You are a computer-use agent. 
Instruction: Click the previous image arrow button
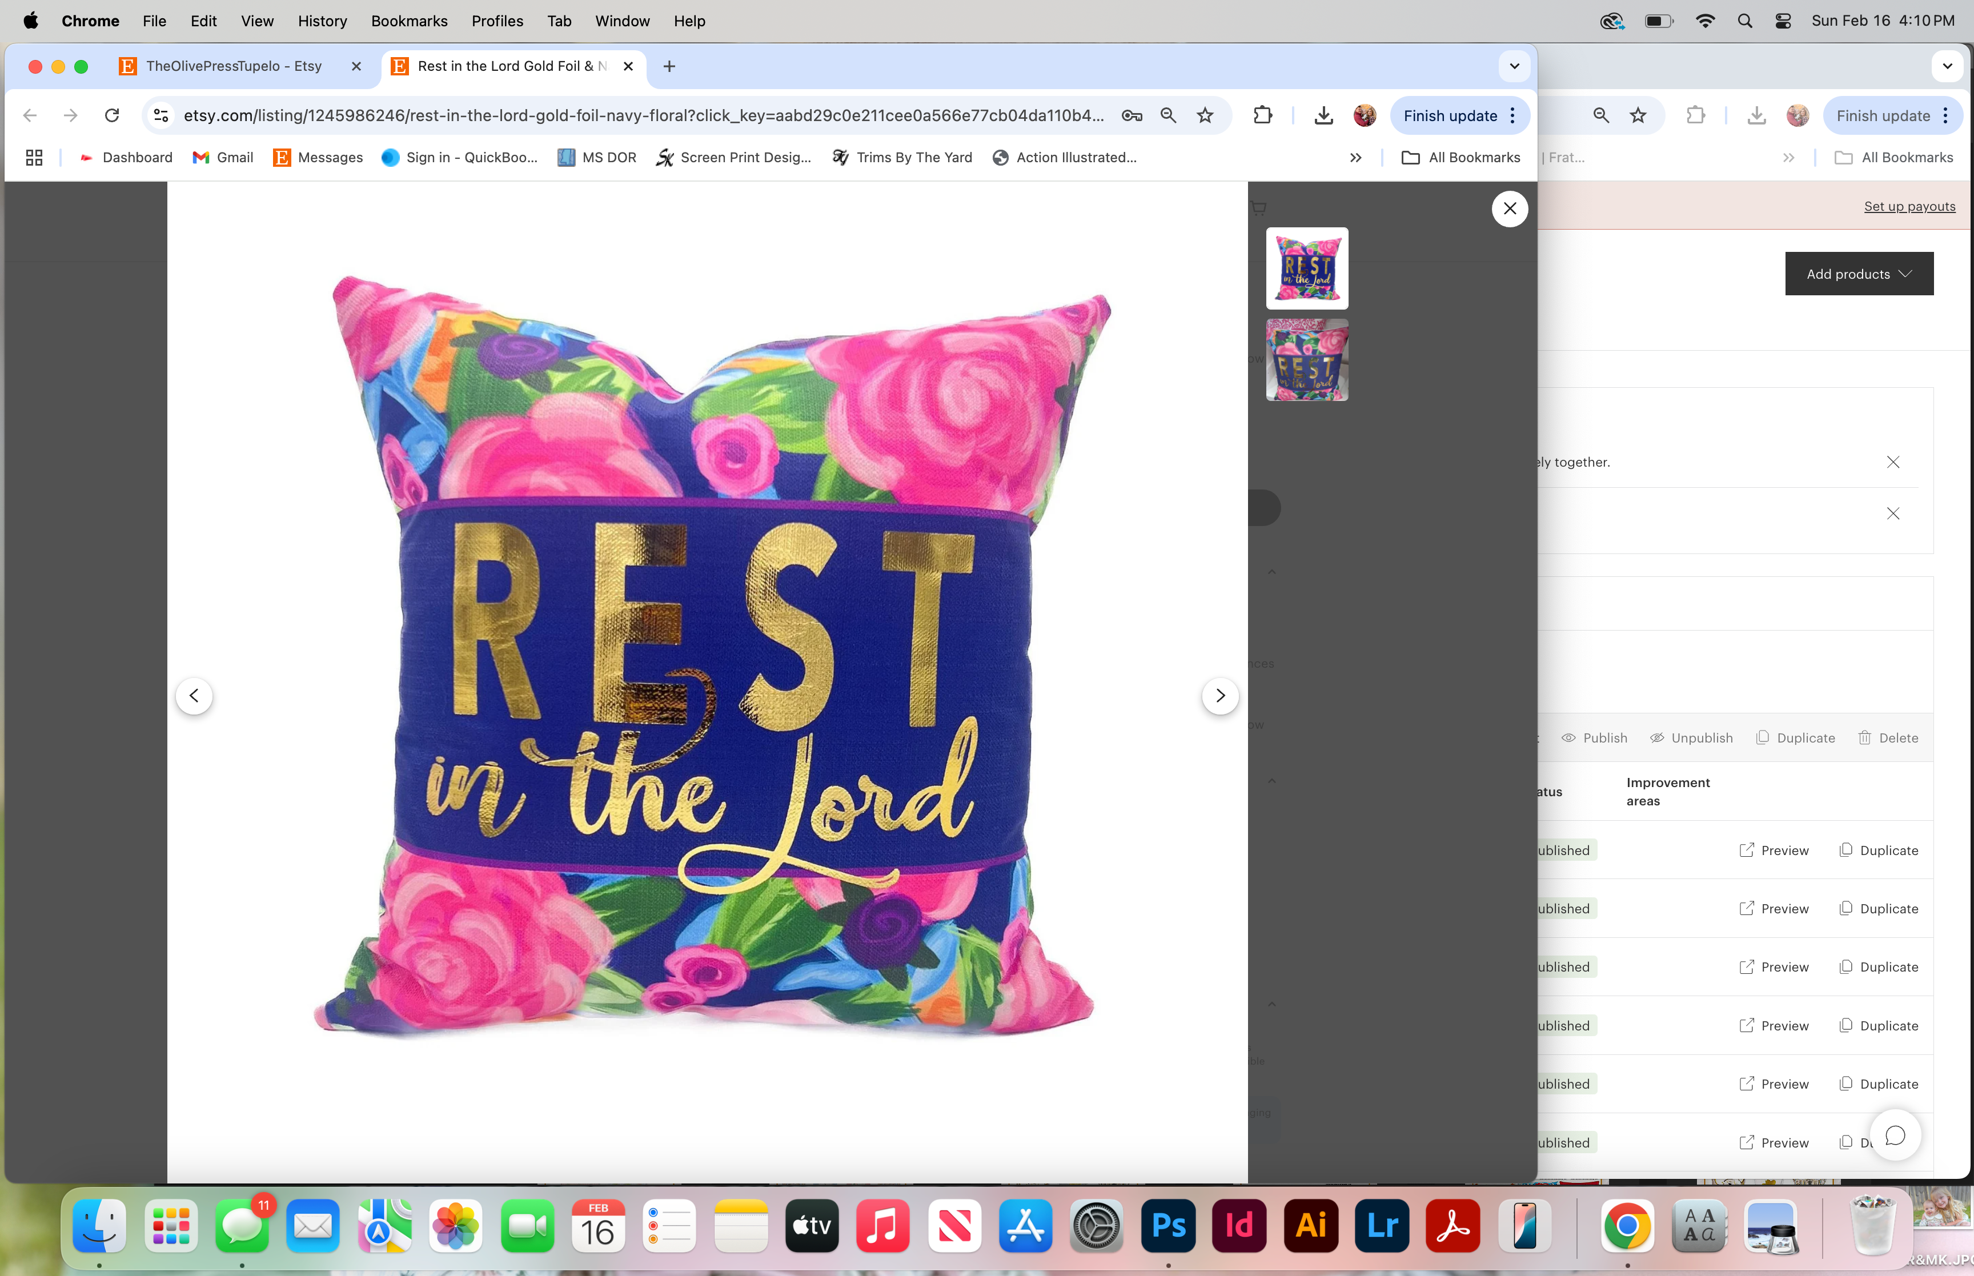click(x=194, y=695)
